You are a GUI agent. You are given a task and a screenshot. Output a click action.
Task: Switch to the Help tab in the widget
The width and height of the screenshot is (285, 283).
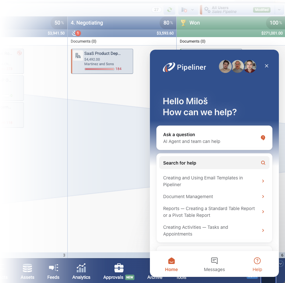click(257, 264)
